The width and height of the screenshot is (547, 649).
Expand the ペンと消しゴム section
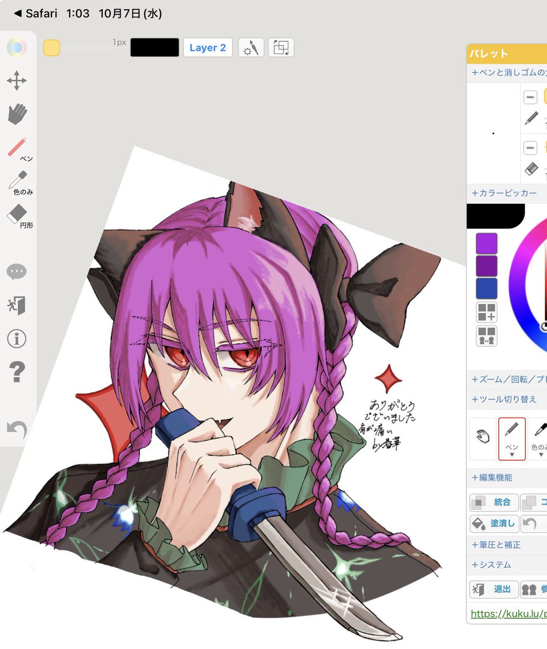pyautogui.click(x=509, y=72)
